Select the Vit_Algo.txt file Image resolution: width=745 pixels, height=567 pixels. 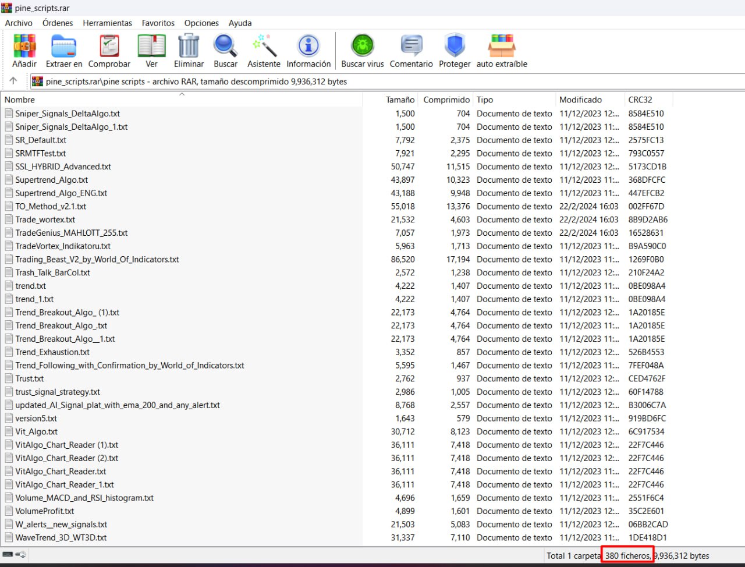[x=36, y=431]
